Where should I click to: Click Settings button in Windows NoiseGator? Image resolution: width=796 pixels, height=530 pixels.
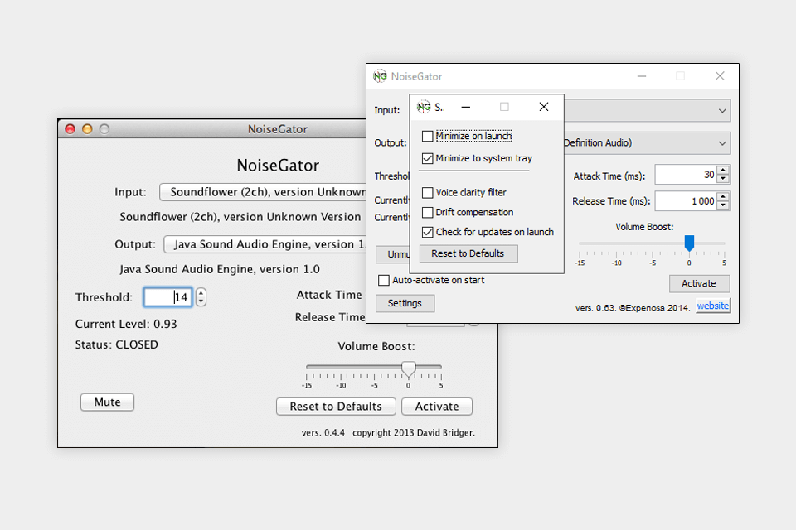[x=405, y=303]
